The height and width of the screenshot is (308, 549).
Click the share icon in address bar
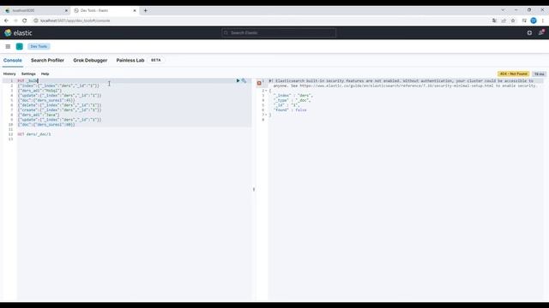coord(504,21)
